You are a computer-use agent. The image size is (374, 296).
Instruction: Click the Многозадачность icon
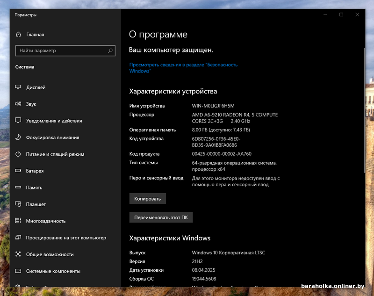[x=18, y=221]
